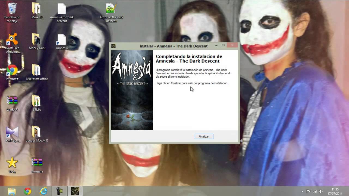The width and height of the screenshot is (349, 196).
Task: Show hidden system tray icons
Action: pyautogui.click(x=302, y=191)
